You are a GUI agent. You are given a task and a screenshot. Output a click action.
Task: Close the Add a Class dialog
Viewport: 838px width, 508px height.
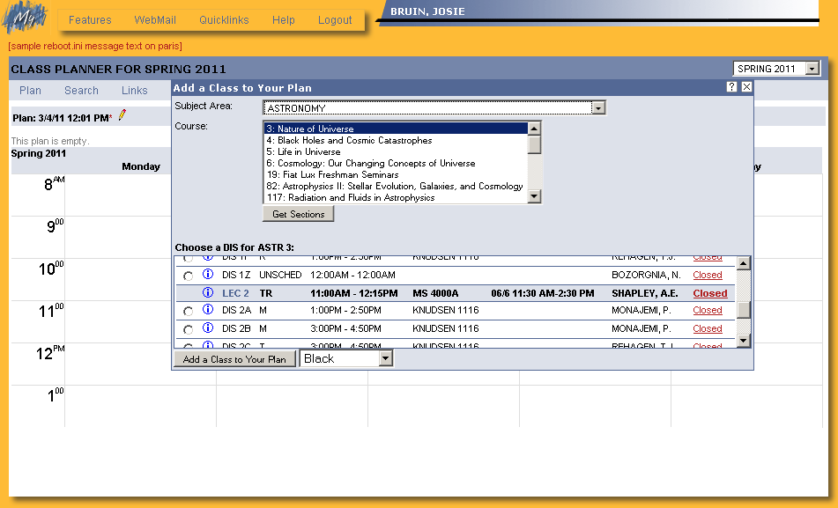point(746,87)
